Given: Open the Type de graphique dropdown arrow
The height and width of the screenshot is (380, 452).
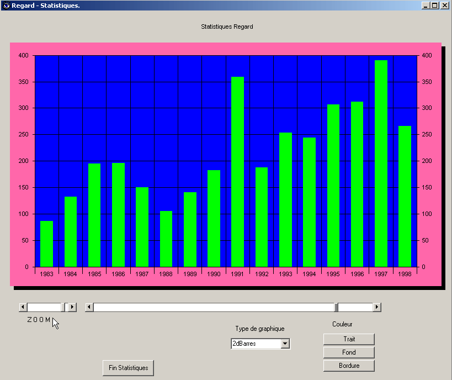Looking at the screenshot, I should point(285,344).
